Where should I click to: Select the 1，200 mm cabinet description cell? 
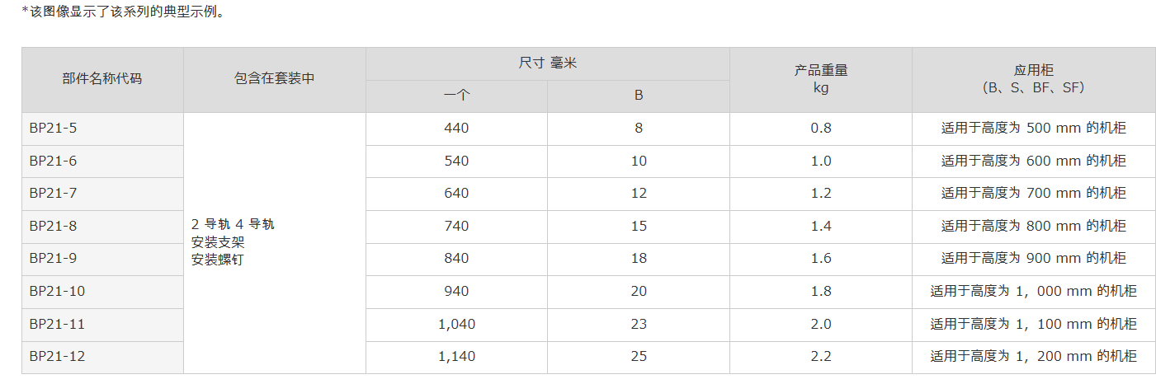point(1034,357)
